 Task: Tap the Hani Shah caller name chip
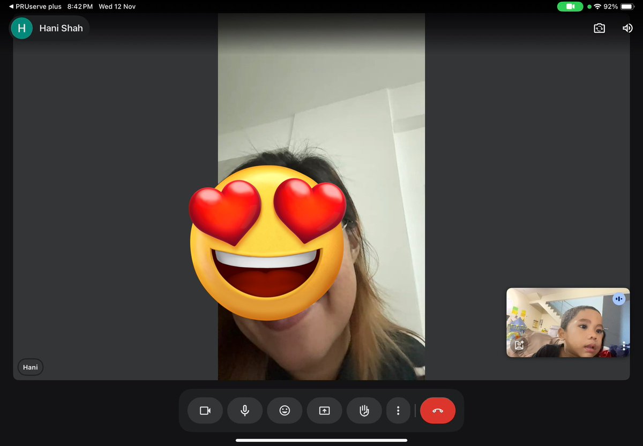point(50,28)
